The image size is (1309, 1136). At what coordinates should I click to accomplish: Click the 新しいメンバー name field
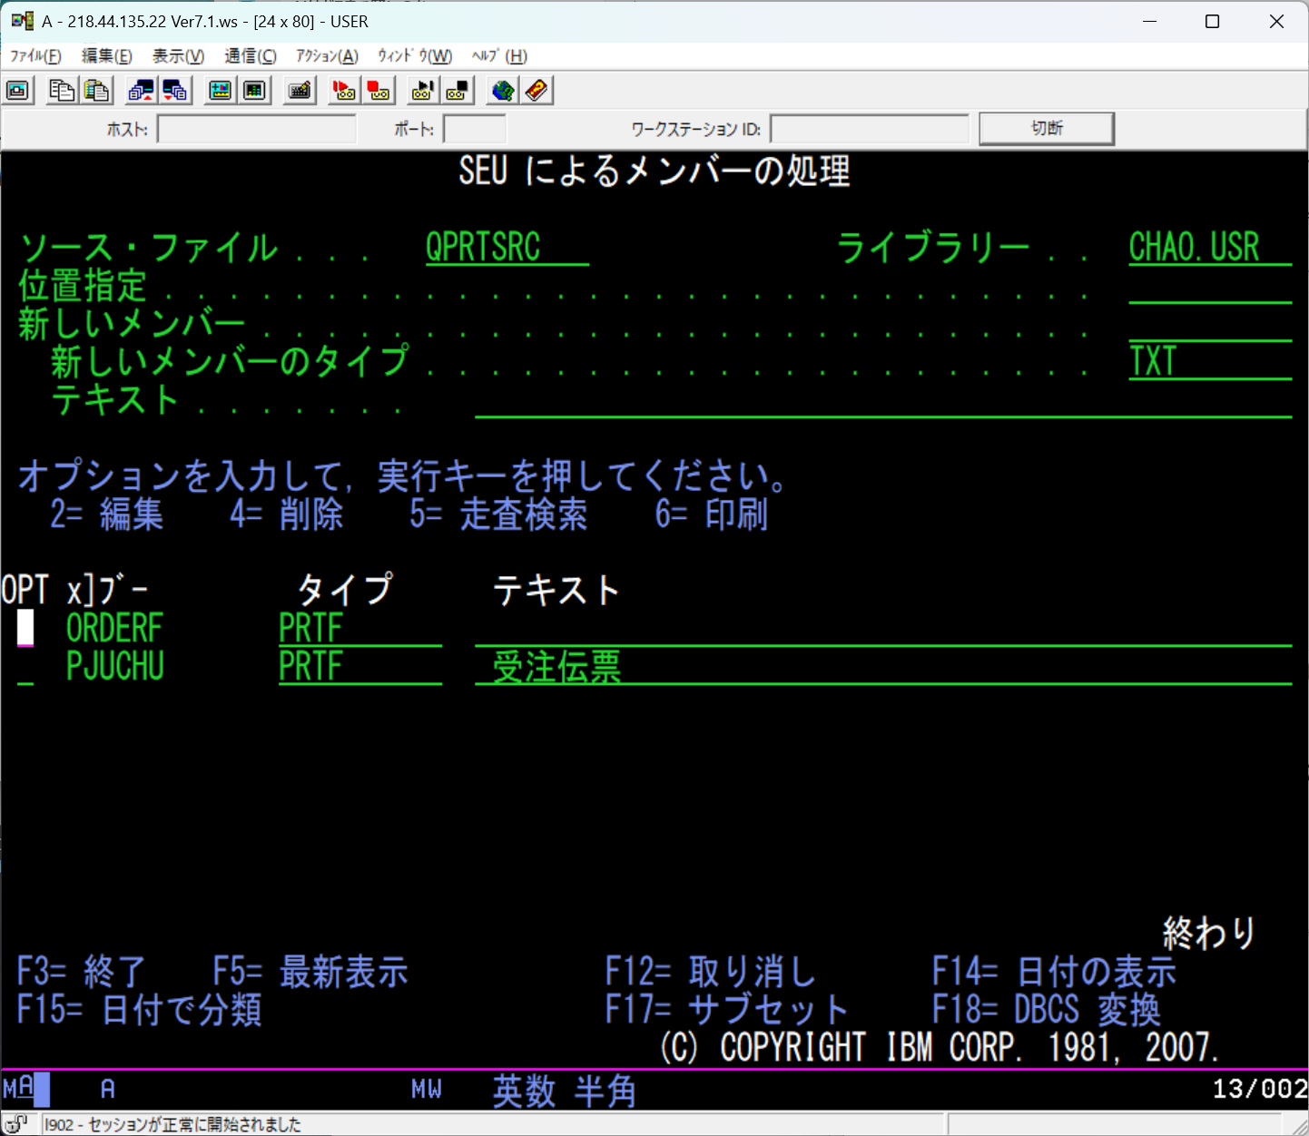pyautogui.click(x=1210, y=323)
